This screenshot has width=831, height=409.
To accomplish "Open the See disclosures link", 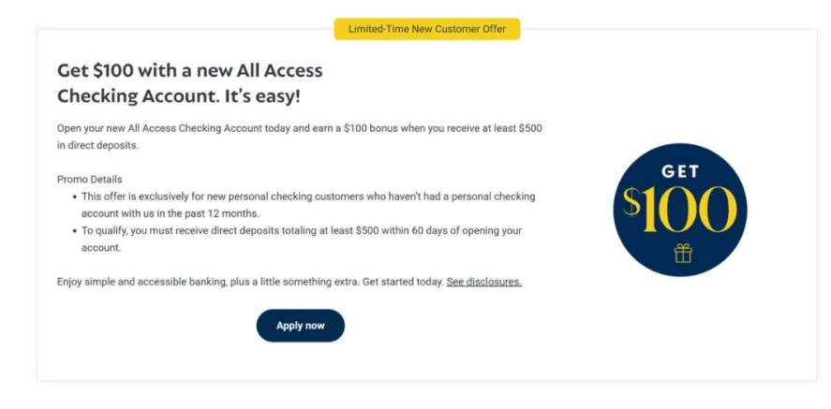I will (483, 282).
